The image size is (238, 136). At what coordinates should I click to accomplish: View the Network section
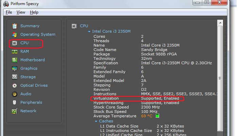point(28,111)
